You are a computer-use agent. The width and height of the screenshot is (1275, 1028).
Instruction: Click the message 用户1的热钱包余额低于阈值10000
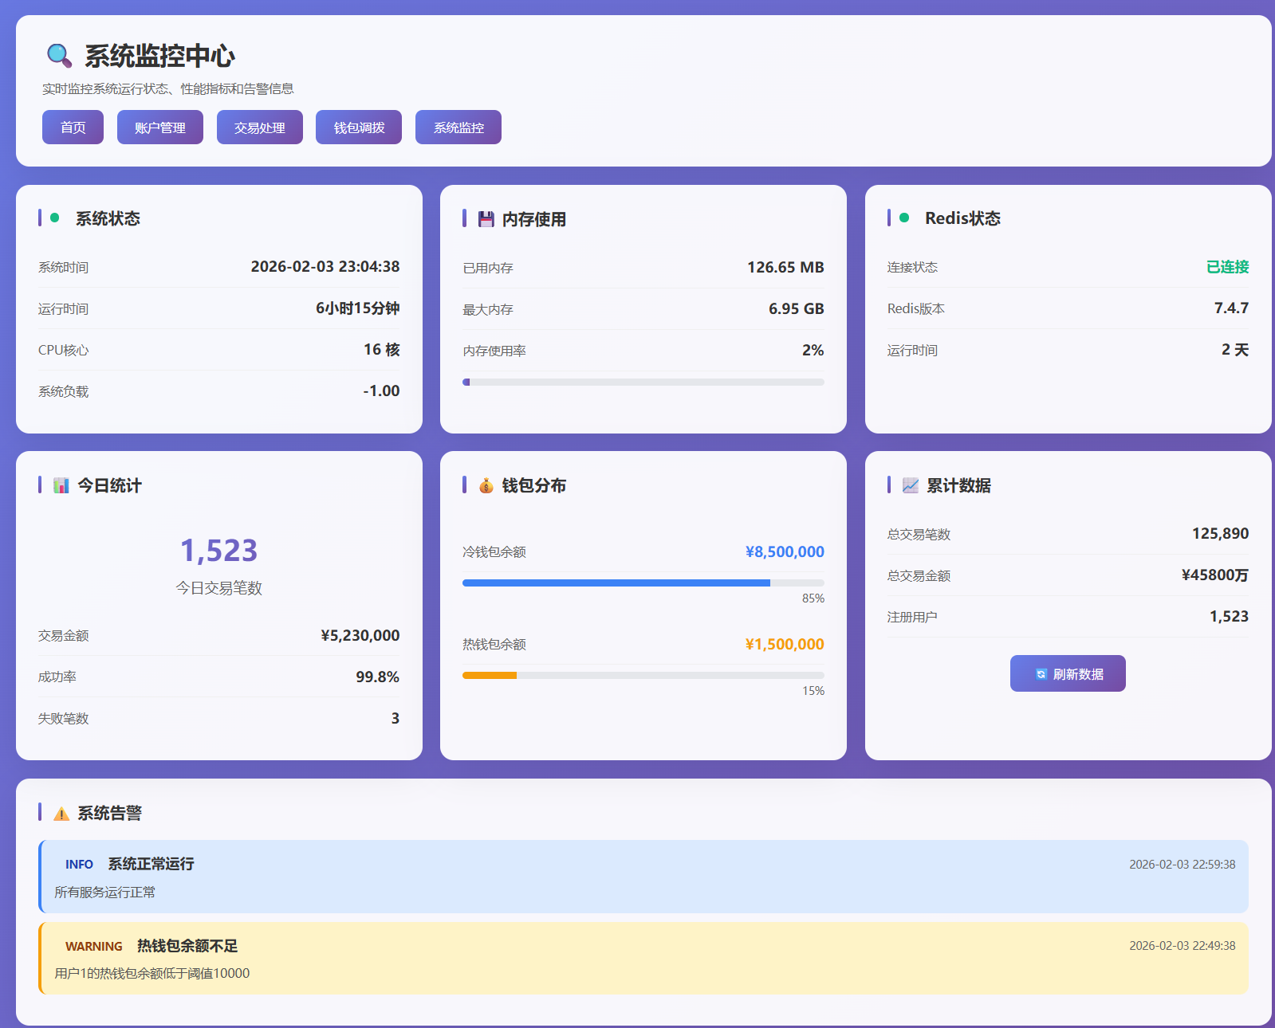pos(152,974)
